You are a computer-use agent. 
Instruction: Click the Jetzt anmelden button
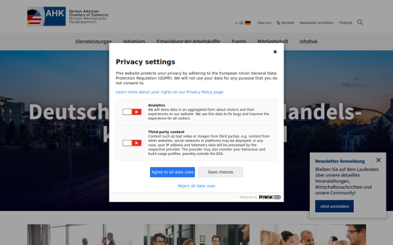click(334, 206)
